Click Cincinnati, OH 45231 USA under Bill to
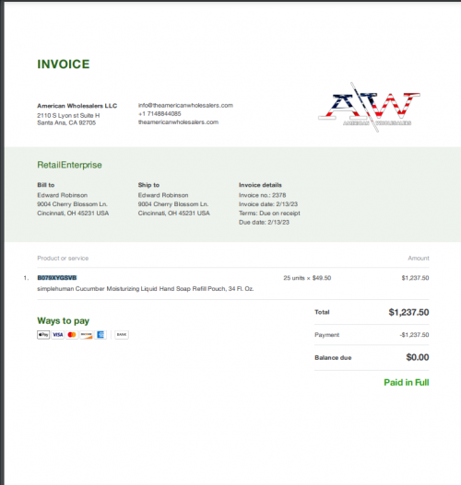Screen dimensions: 461x485 (73, 214)
